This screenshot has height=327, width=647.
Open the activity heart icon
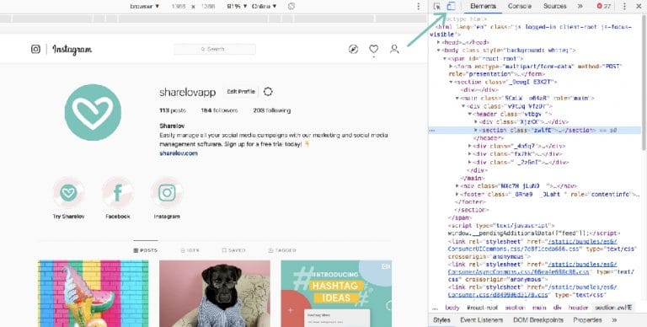(374, 49)
